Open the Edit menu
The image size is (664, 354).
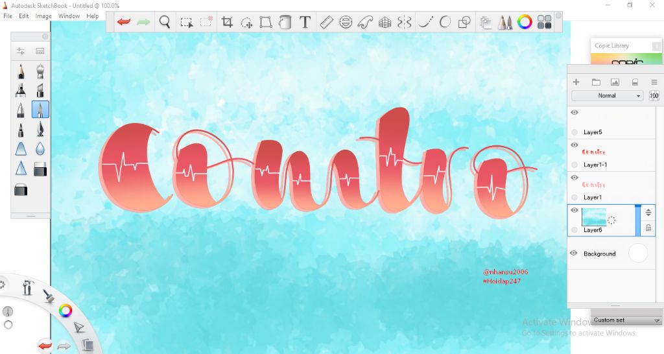[24, 16]
